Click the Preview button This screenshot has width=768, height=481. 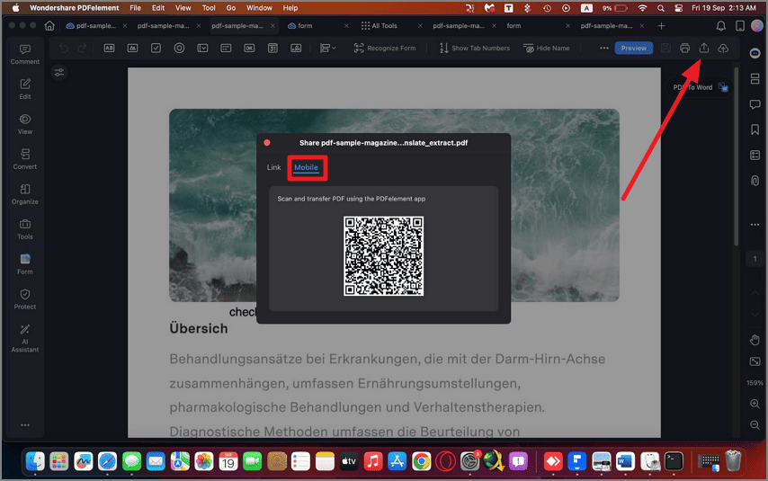point(634,48)
